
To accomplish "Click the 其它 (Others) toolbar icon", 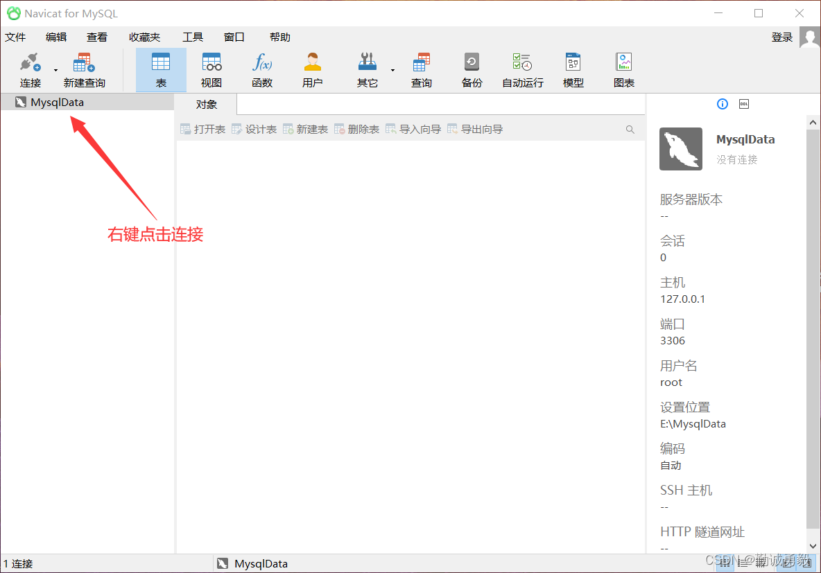I will [367, 70].
